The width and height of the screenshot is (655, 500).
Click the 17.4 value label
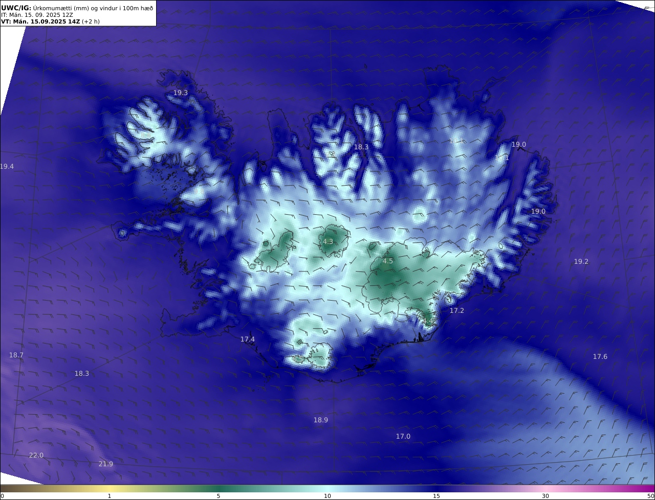247,339
